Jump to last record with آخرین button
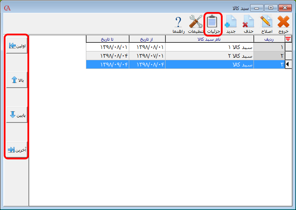The width and height of the screenshot is (296, 210). coord(17,149)
